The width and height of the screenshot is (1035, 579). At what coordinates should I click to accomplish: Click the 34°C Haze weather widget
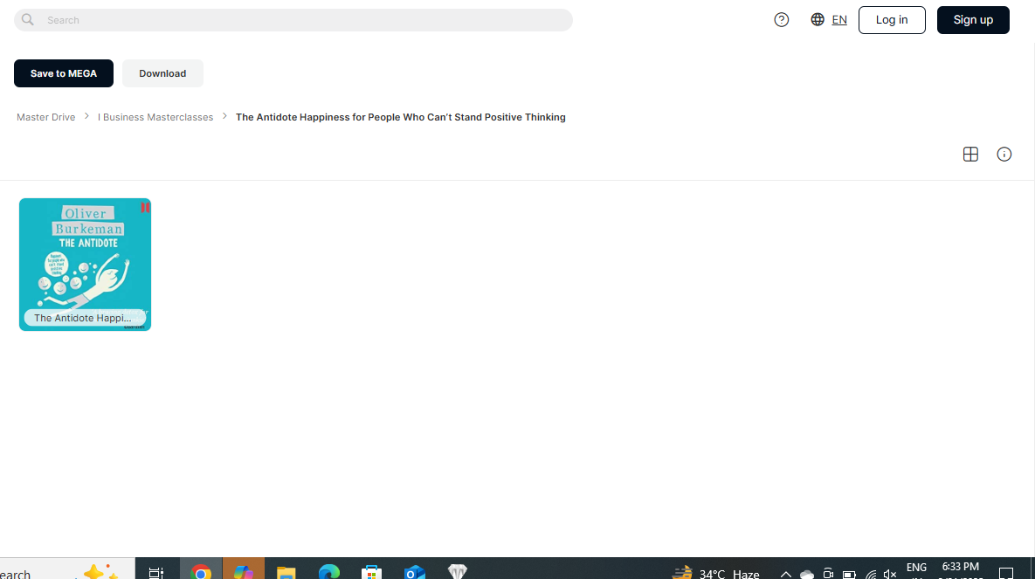tap(716, 573)
